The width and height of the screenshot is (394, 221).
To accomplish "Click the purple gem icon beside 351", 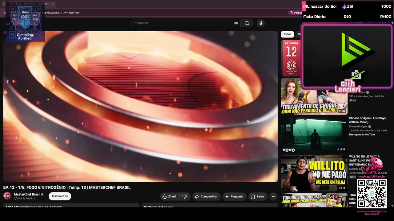I will point(344,6).
